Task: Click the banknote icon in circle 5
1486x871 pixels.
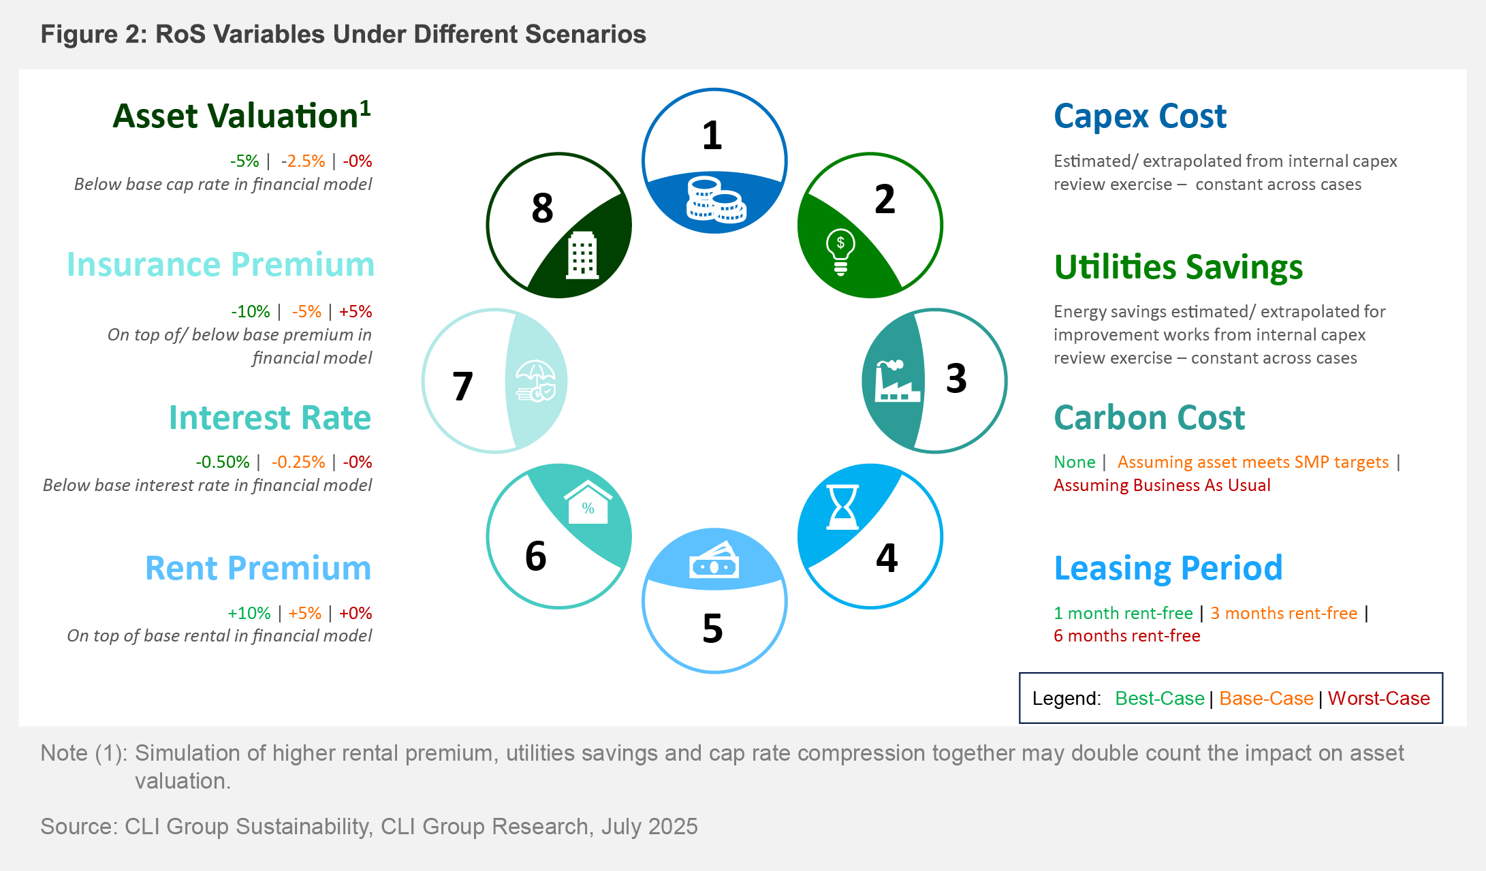Action: pos(714,560)
